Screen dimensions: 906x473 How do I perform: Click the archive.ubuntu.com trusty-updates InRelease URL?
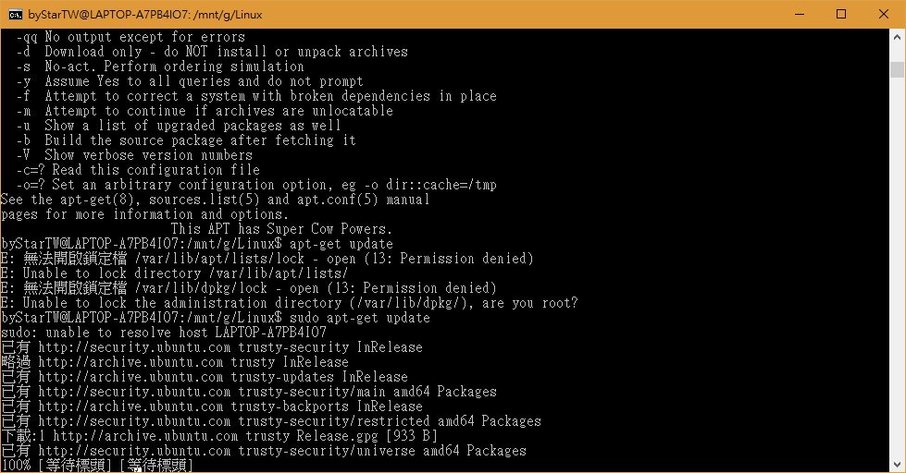tap(223, 377)
